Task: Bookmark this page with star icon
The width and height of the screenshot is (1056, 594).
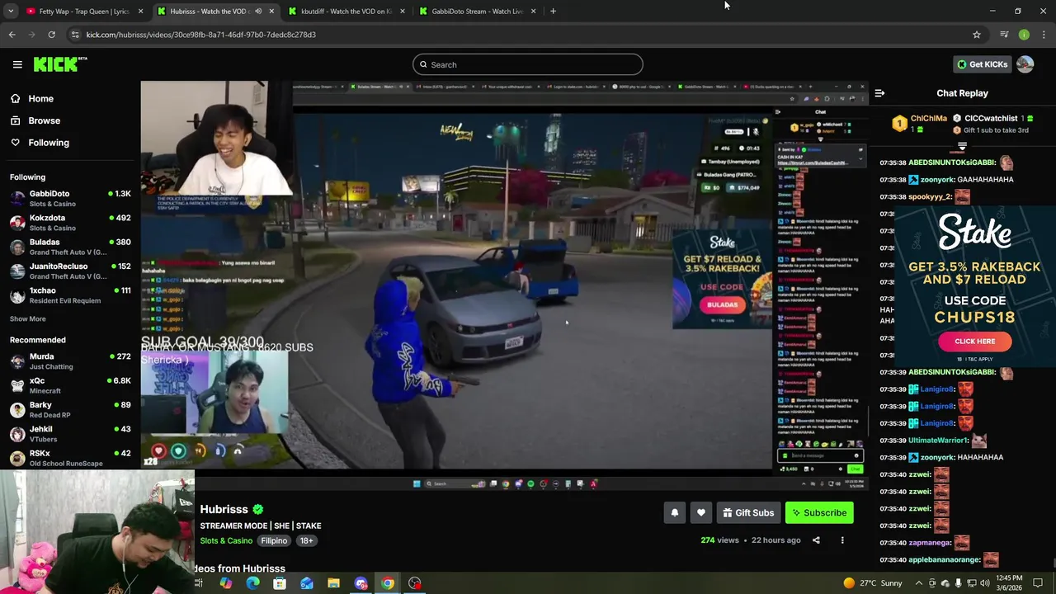Action: (x=977, y=35)
